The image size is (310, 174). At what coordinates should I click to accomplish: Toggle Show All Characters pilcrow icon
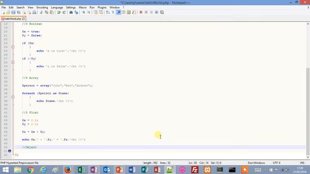(x=113, y=13)
